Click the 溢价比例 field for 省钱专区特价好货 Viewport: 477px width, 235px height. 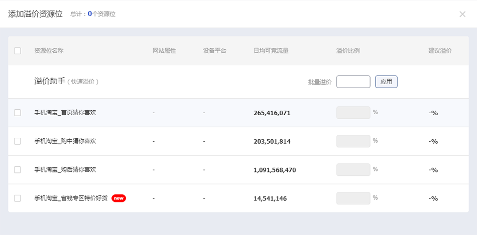(353, 198)
